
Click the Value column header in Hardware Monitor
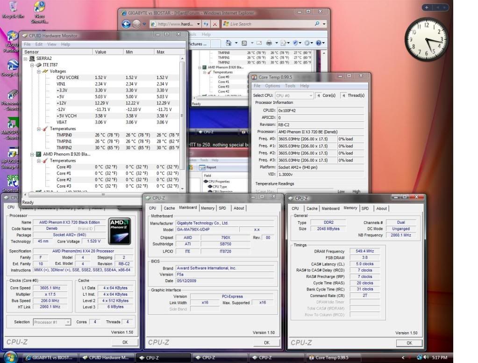click(108, 52)
